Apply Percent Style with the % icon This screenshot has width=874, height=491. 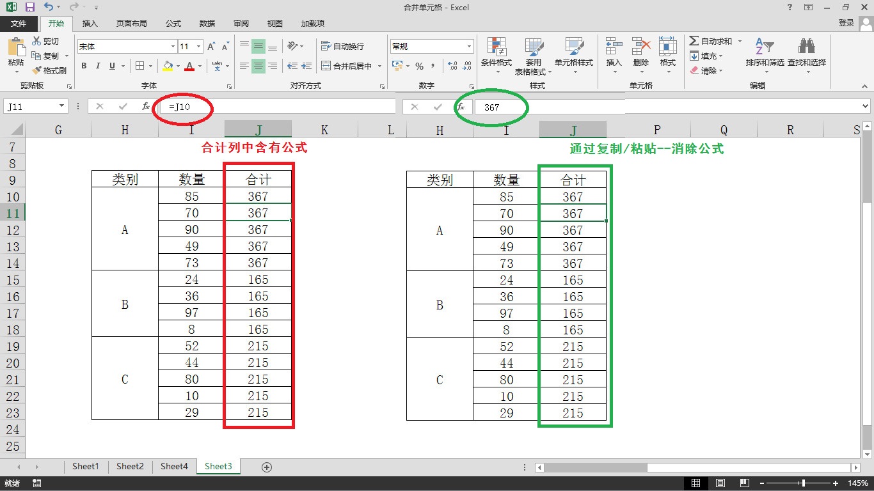click(420, 66)
